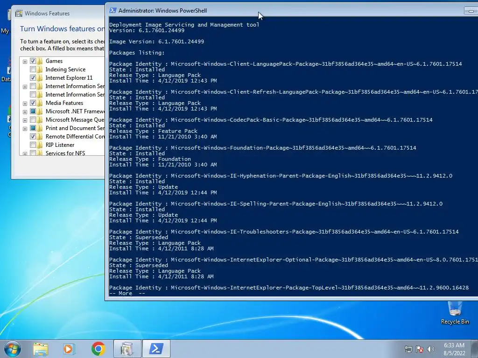Screen dimensions: 478x358
Task: Click the IE-Troubleshooters-Package identity line
Action: [284, 232]
